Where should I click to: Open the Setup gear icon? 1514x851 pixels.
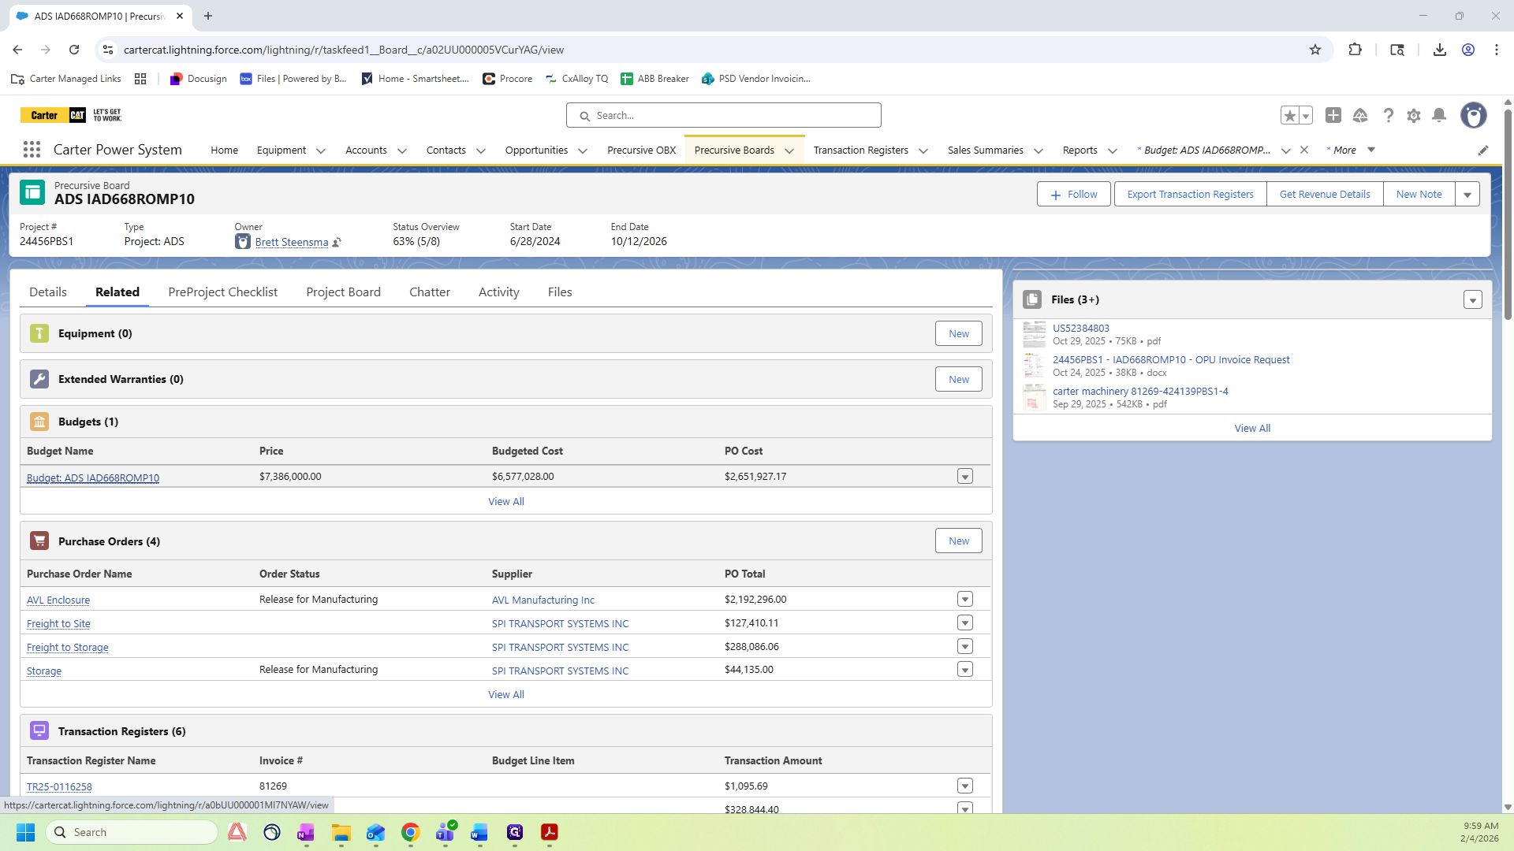coord(1414,116)
